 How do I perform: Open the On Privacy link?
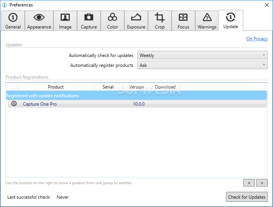pyautogui.click(x=257, y=39)
